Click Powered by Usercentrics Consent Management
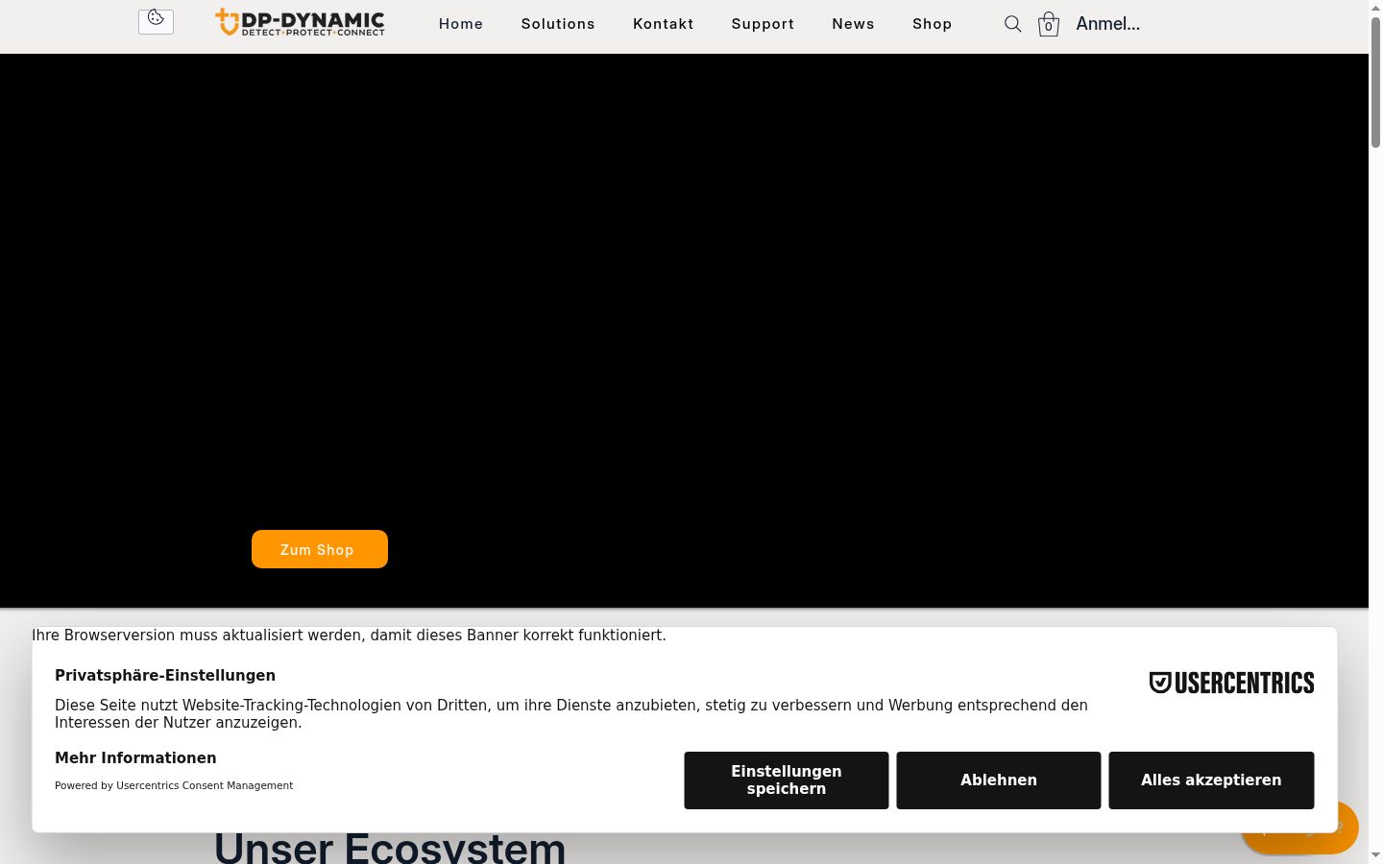 tap(174, 785)
